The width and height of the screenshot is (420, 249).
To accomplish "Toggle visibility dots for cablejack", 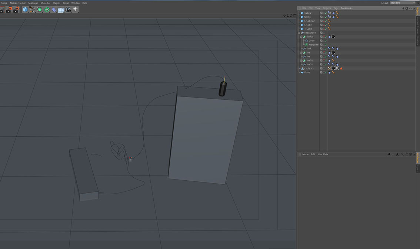I will point(324,68).
